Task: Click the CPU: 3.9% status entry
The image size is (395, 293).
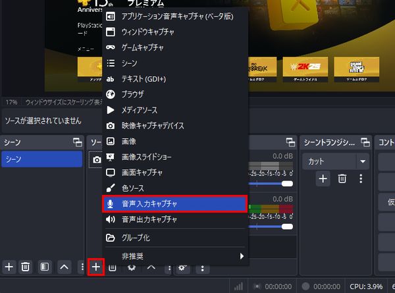Action: (x=366, y=286)
